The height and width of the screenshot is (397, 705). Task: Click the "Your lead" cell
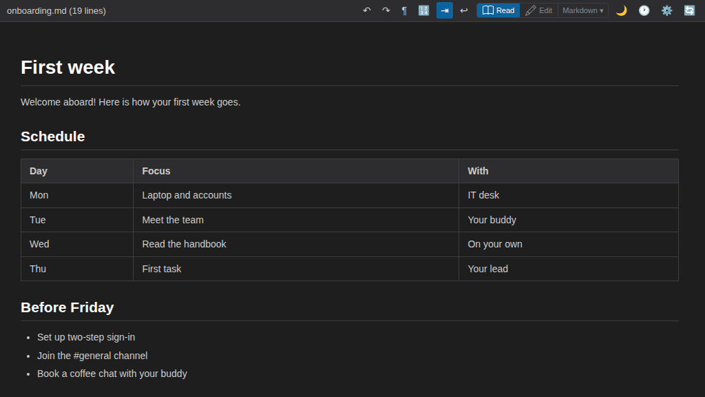pyautogui.click(x=568, y=269)
